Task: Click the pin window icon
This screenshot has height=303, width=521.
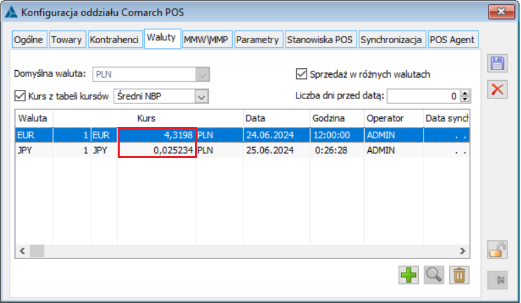Action: pyautogui.click(x=497, y=280)
